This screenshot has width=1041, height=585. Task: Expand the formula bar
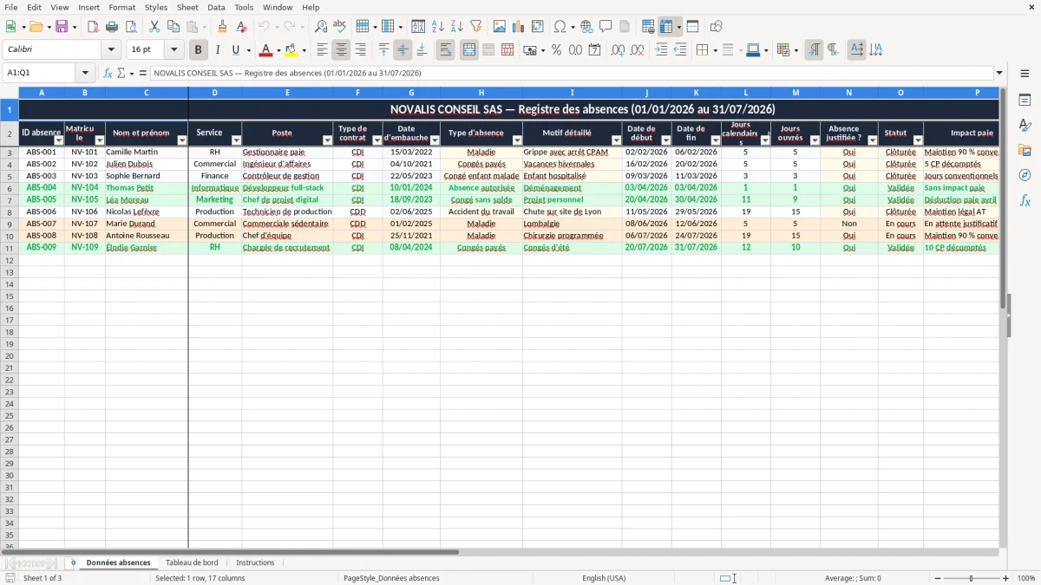(999, 73)
